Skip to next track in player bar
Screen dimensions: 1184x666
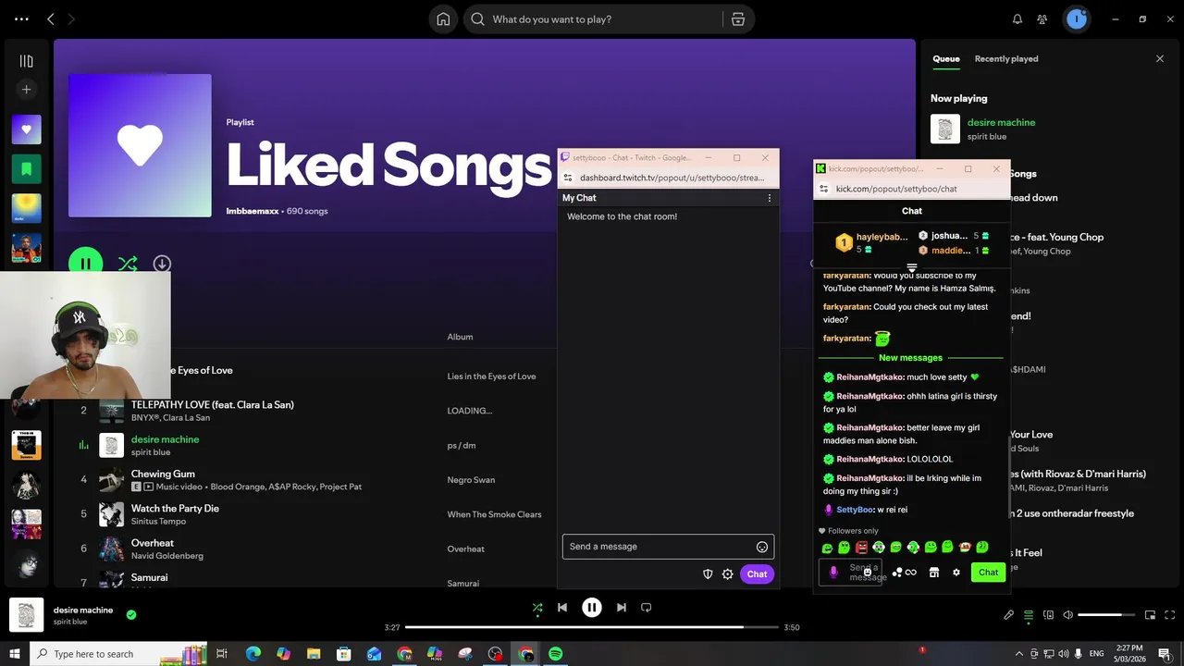click(622, 608)
